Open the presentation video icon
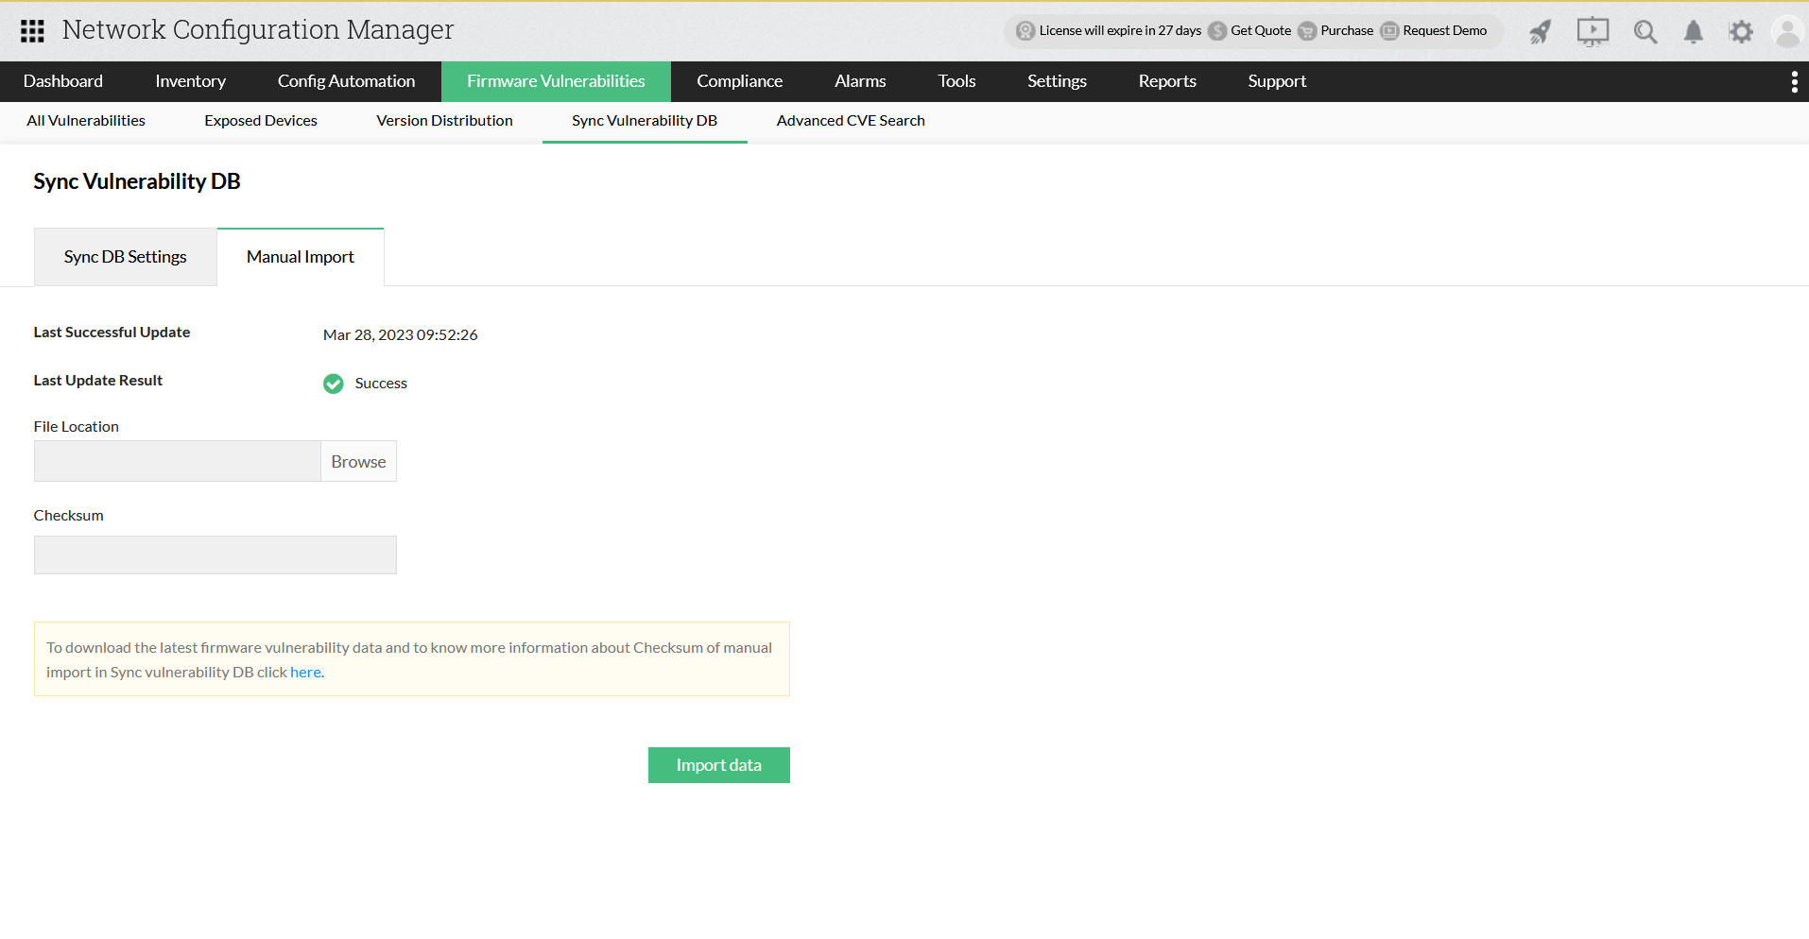Screen dimensions: 1809x939 pos(1593,31)
